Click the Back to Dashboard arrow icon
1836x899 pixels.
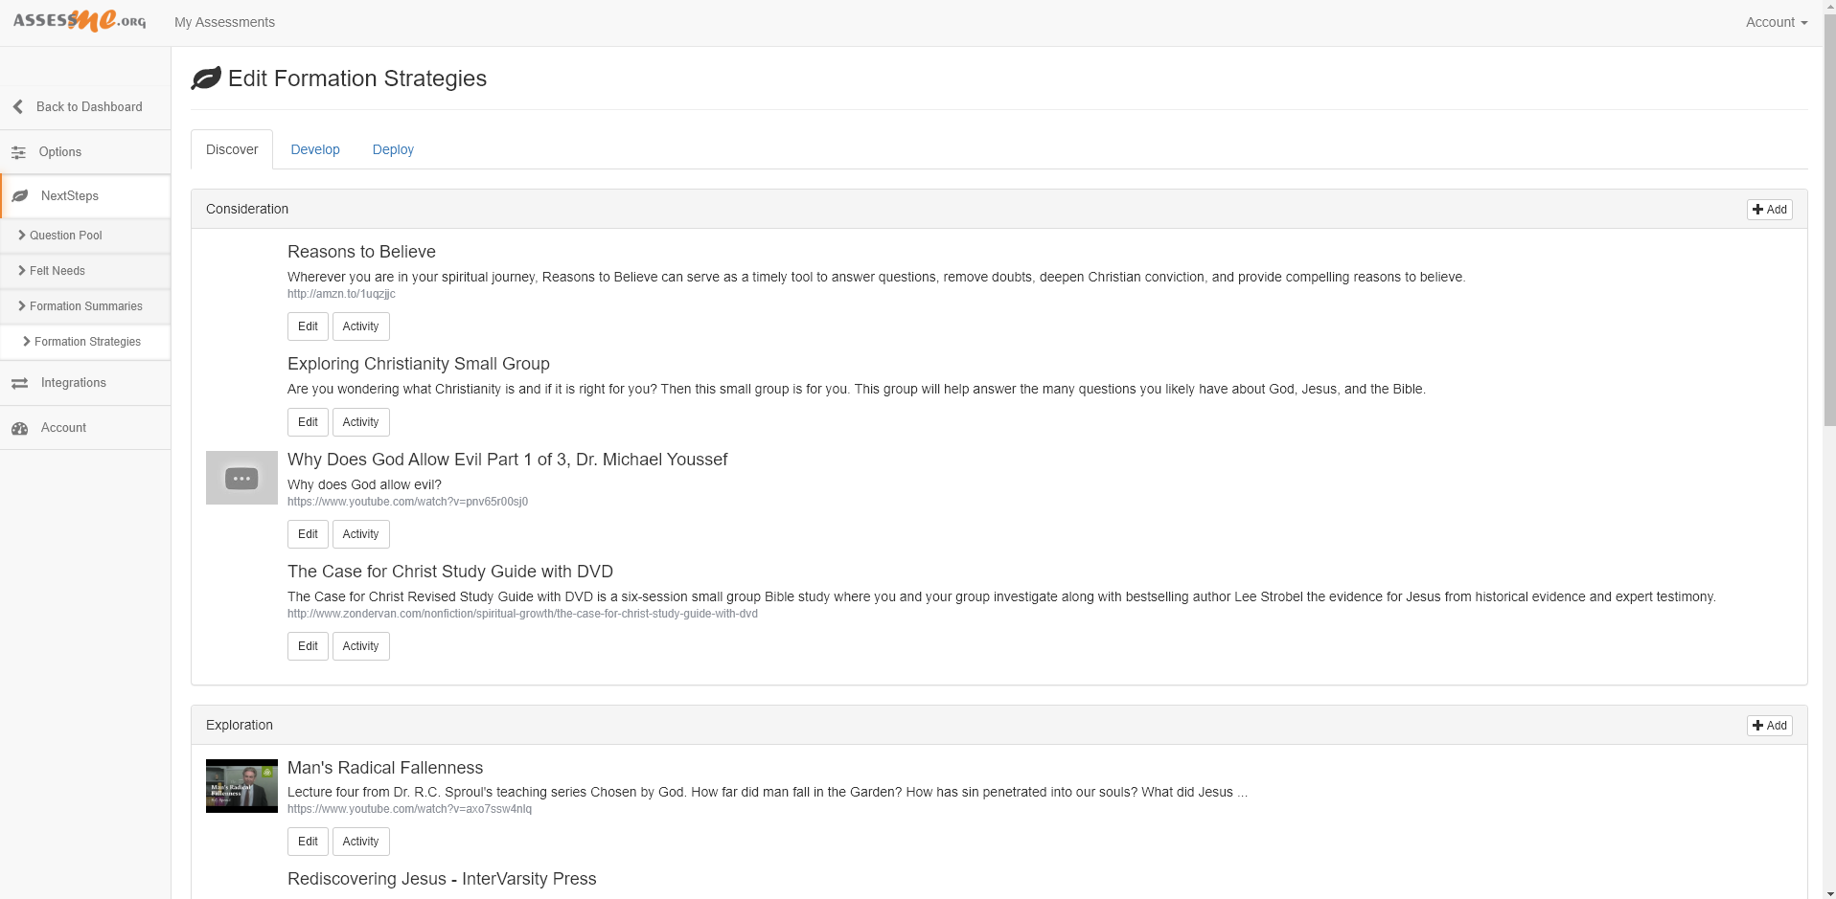pyautogui.click(x=18, y=107)
